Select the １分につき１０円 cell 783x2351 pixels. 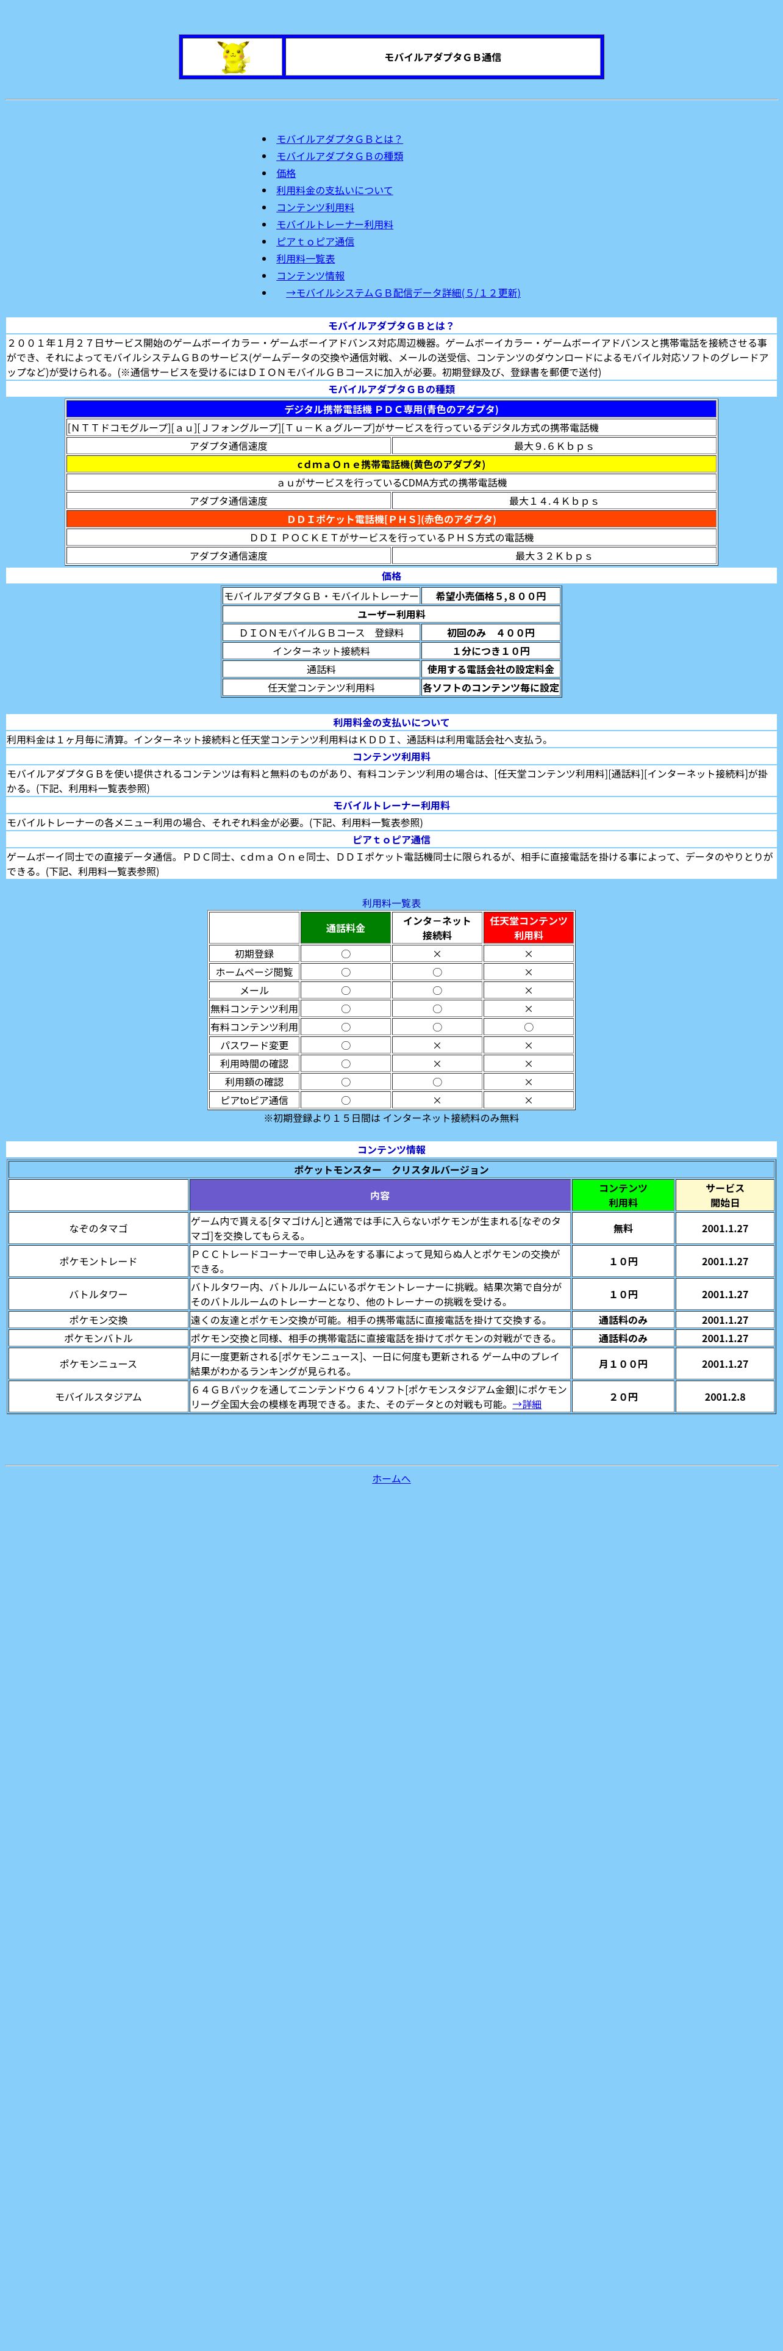click(x=490, y=651)
